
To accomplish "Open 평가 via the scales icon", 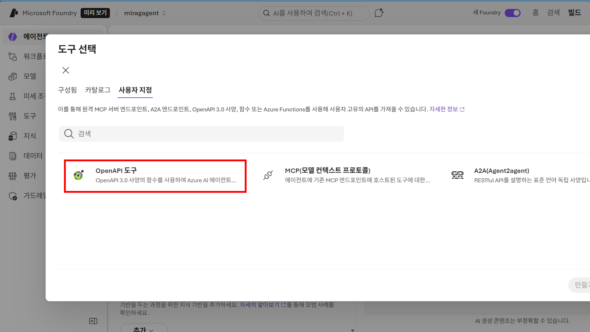I will coord(12,175).
